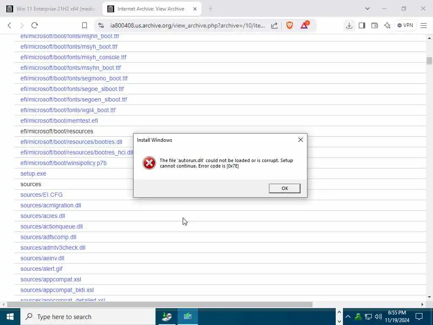Screen dimensions: 433x325
Task: Open the sources/appcompat_bidi.xsl link
Action: (57, 290)
